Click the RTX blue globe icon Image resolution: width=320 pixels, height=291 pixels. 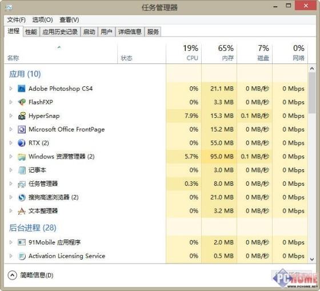click(22, 143)
